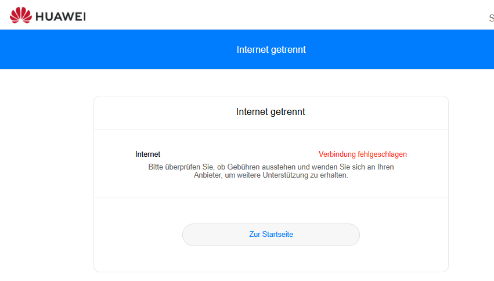The height and width of the screenshot is (281, 494).
Task: Click the word "Ihren" in the message
Action: [385, 167]
